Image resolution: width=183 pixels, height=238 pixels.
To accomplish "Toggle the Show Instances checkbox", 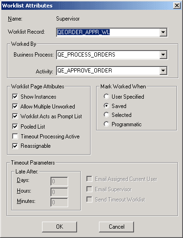I will tap(15, 97).
